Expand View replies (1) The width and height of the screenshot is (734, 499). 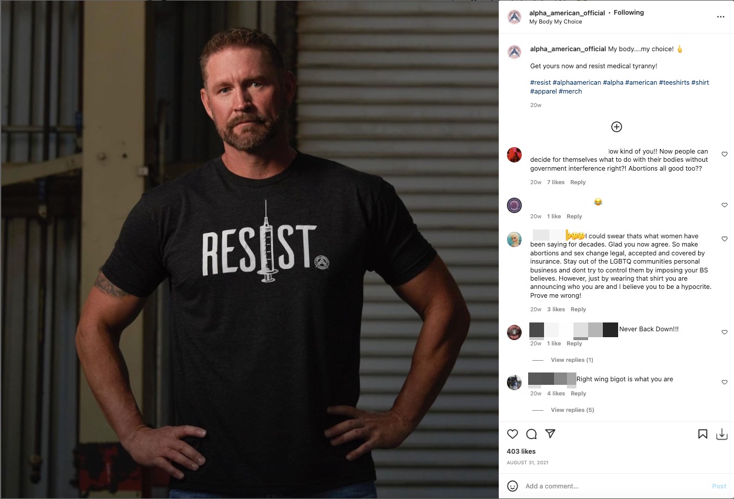pos(572,360)
